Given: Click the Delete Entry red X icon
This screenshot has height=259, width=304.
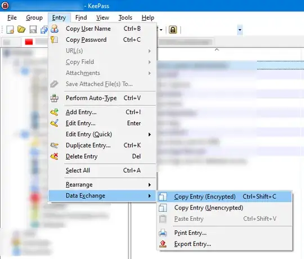Looking at the screenshot, I should [54, 157].
